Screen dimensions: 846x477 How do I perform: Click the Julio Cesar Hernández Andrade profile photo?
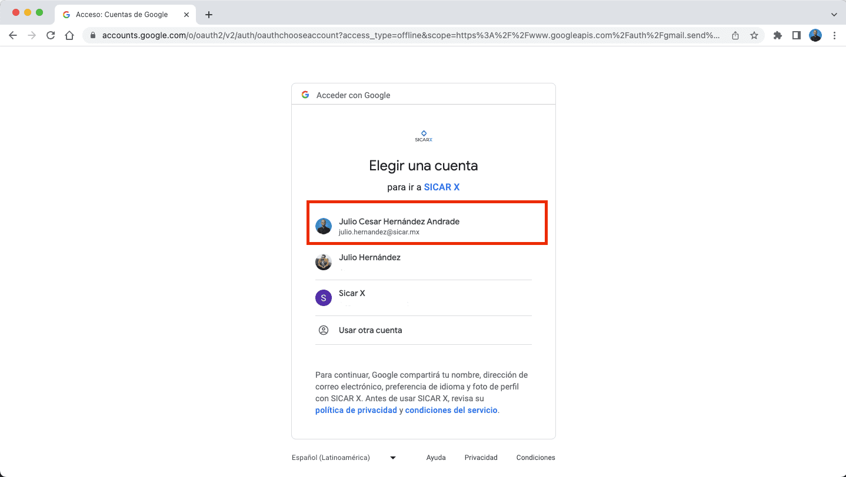324,226
